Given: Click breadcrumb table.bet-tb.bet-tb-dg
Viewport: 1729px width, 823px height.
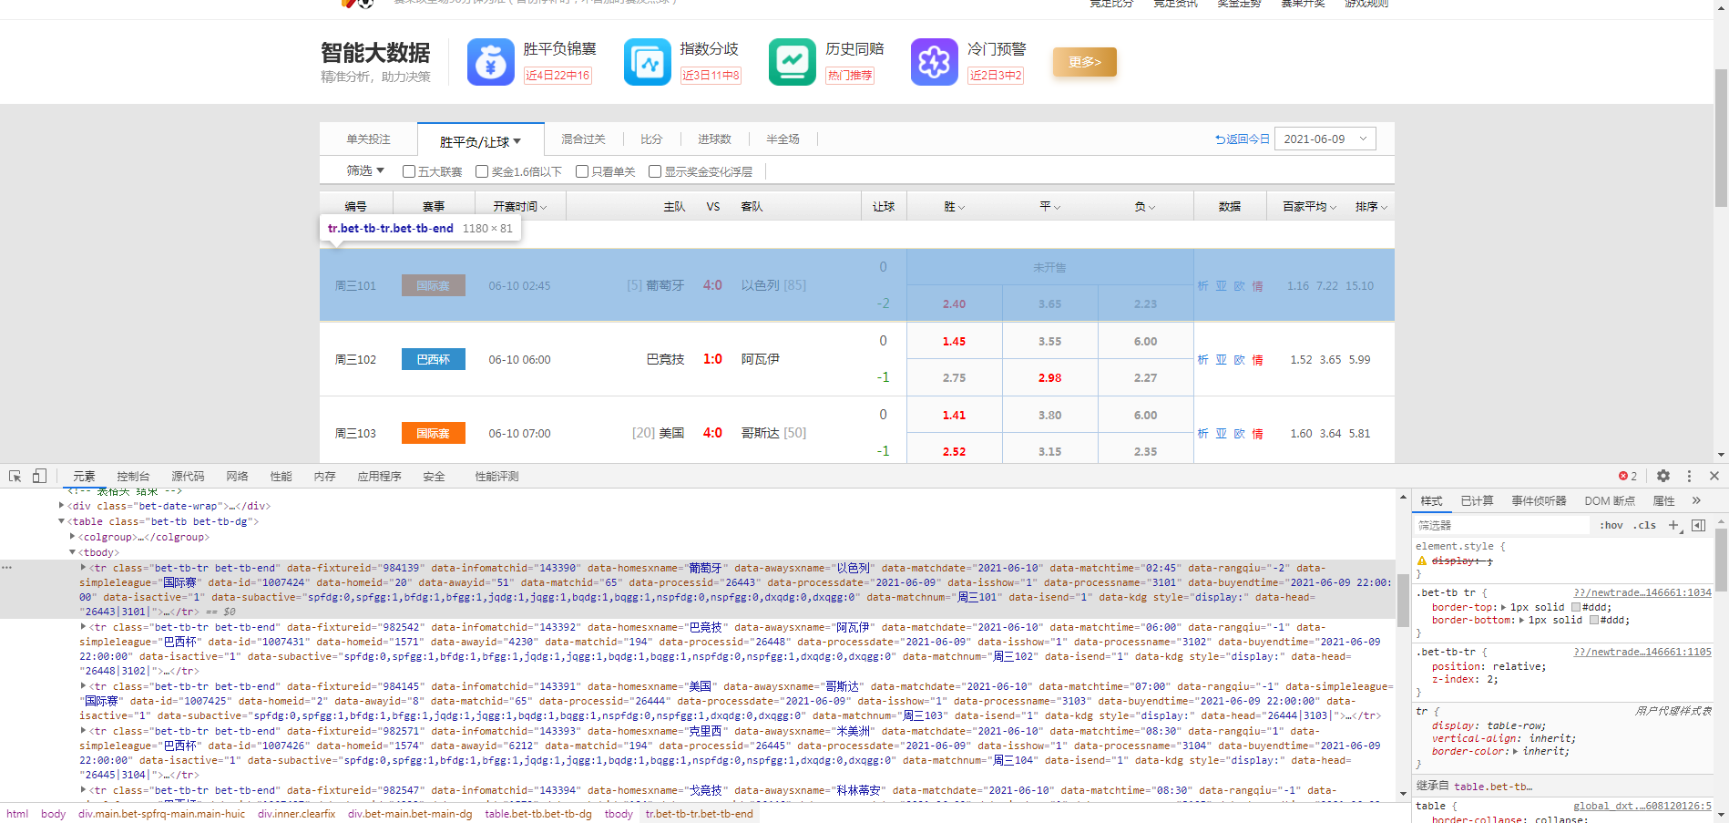Looking at the screenshot, I should click(x=537, y=814).
